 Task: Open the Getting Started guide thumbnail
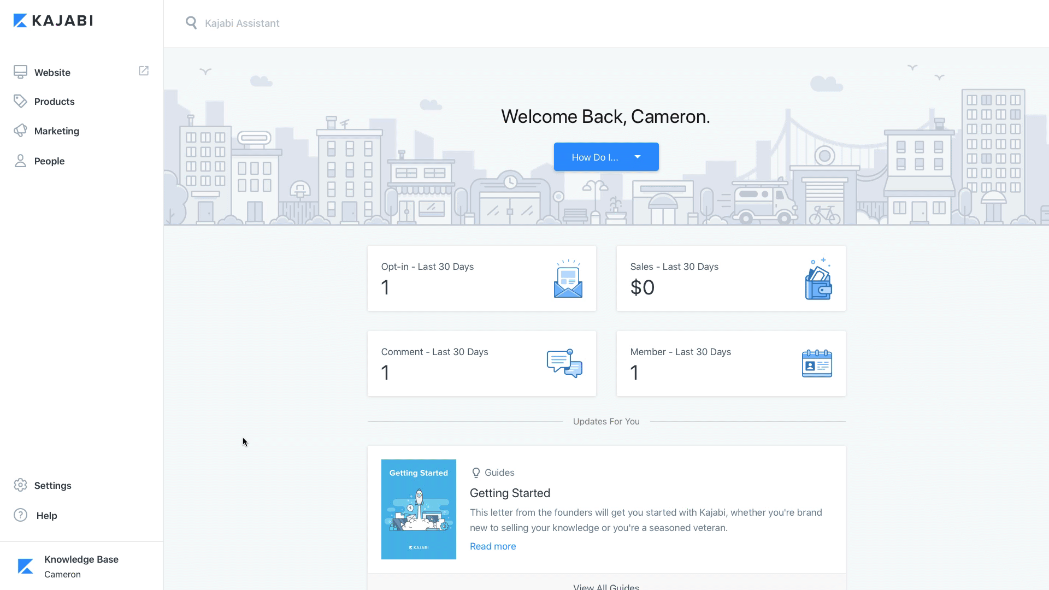(419, 509)
